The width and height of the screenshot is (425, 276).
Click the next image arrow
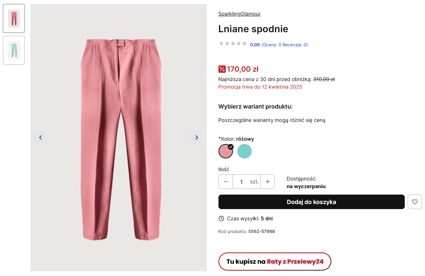point(196,137)
